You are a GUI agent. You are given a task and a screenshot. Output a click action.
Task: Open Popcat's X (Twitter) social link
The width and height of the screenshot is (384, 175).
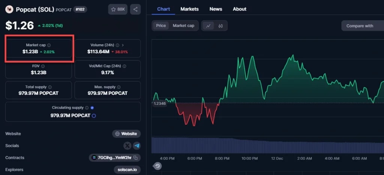[x=127, y=146]
